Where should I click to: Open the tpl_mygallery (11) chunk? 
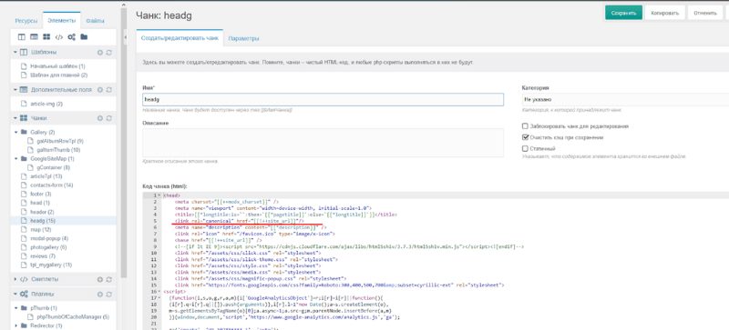click(51, 265)
